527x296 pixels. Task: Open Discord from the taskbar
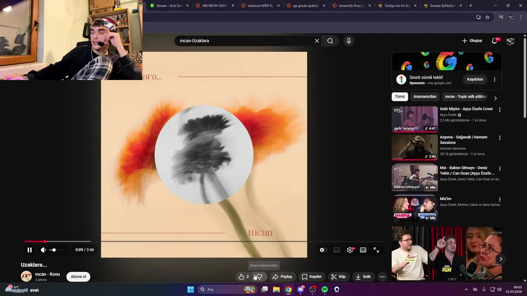click(301, 289)
